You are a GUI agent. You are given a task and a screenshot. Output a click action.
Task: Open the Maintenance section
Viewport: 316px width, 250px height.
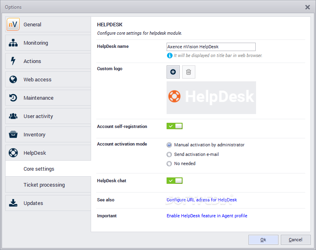pos(48,98)
